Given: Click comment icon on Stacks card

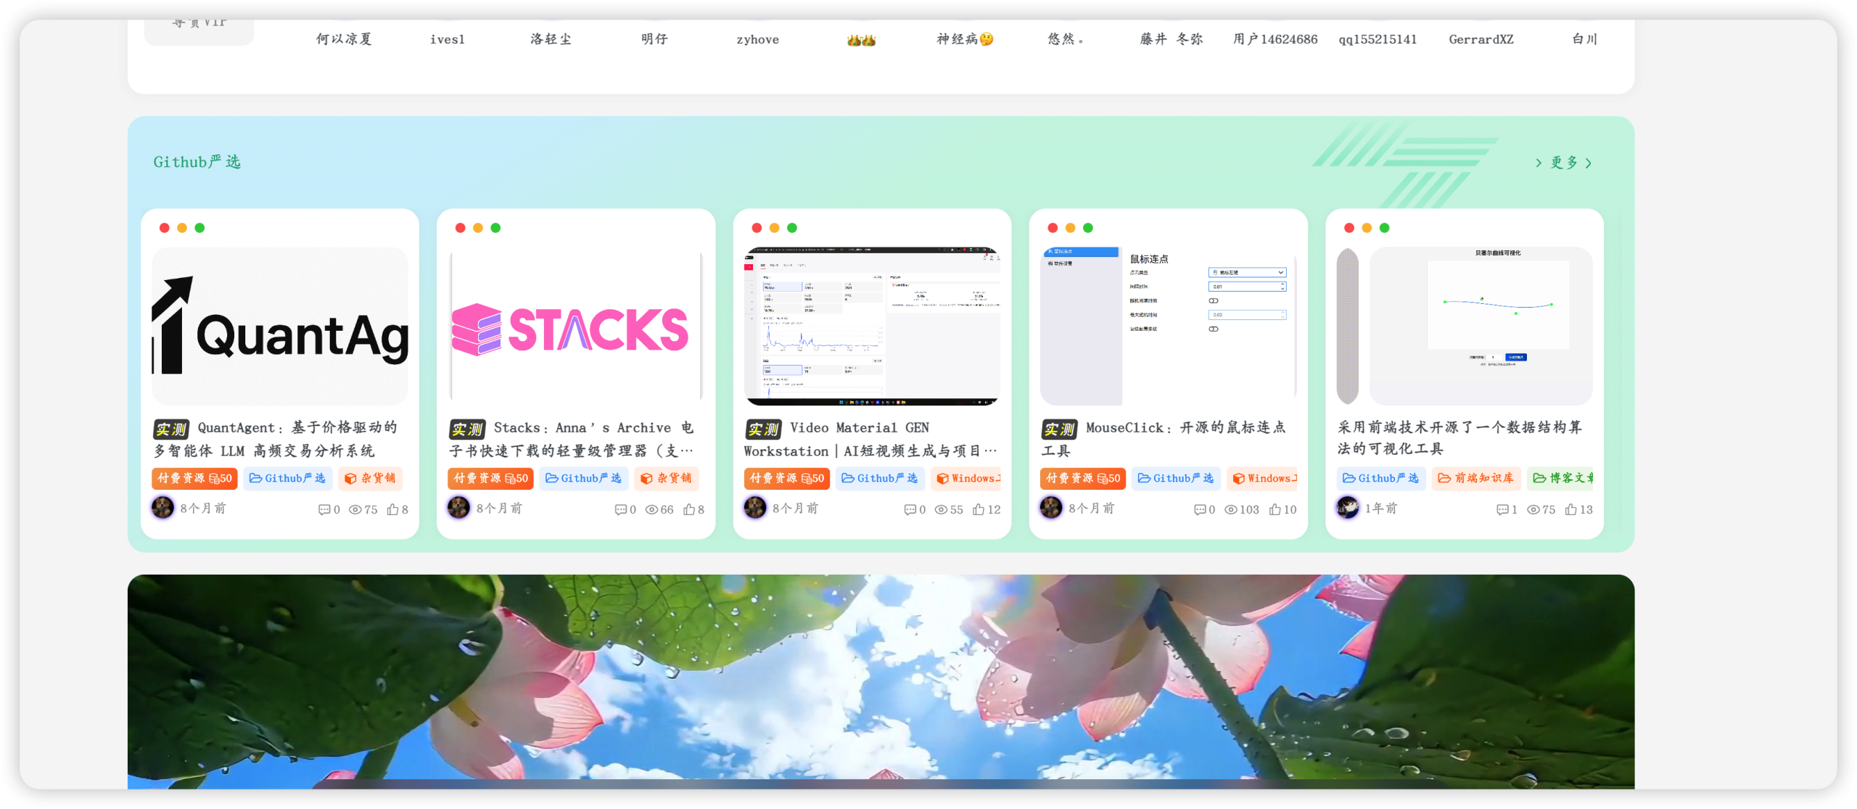Looking at the screenshot, I should 620,509.
